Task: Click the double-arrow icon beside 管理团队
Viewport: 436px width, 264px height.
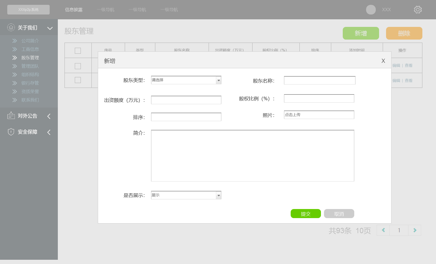Action: (x=15, y=66)
